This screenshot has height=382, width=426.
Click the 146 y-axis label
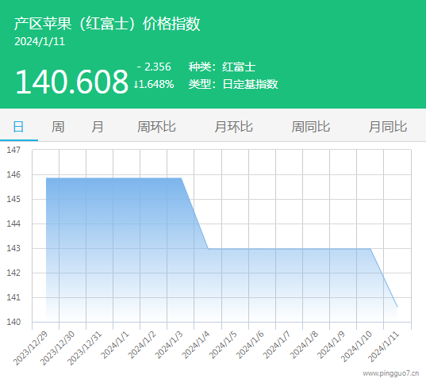coord(13,174)
